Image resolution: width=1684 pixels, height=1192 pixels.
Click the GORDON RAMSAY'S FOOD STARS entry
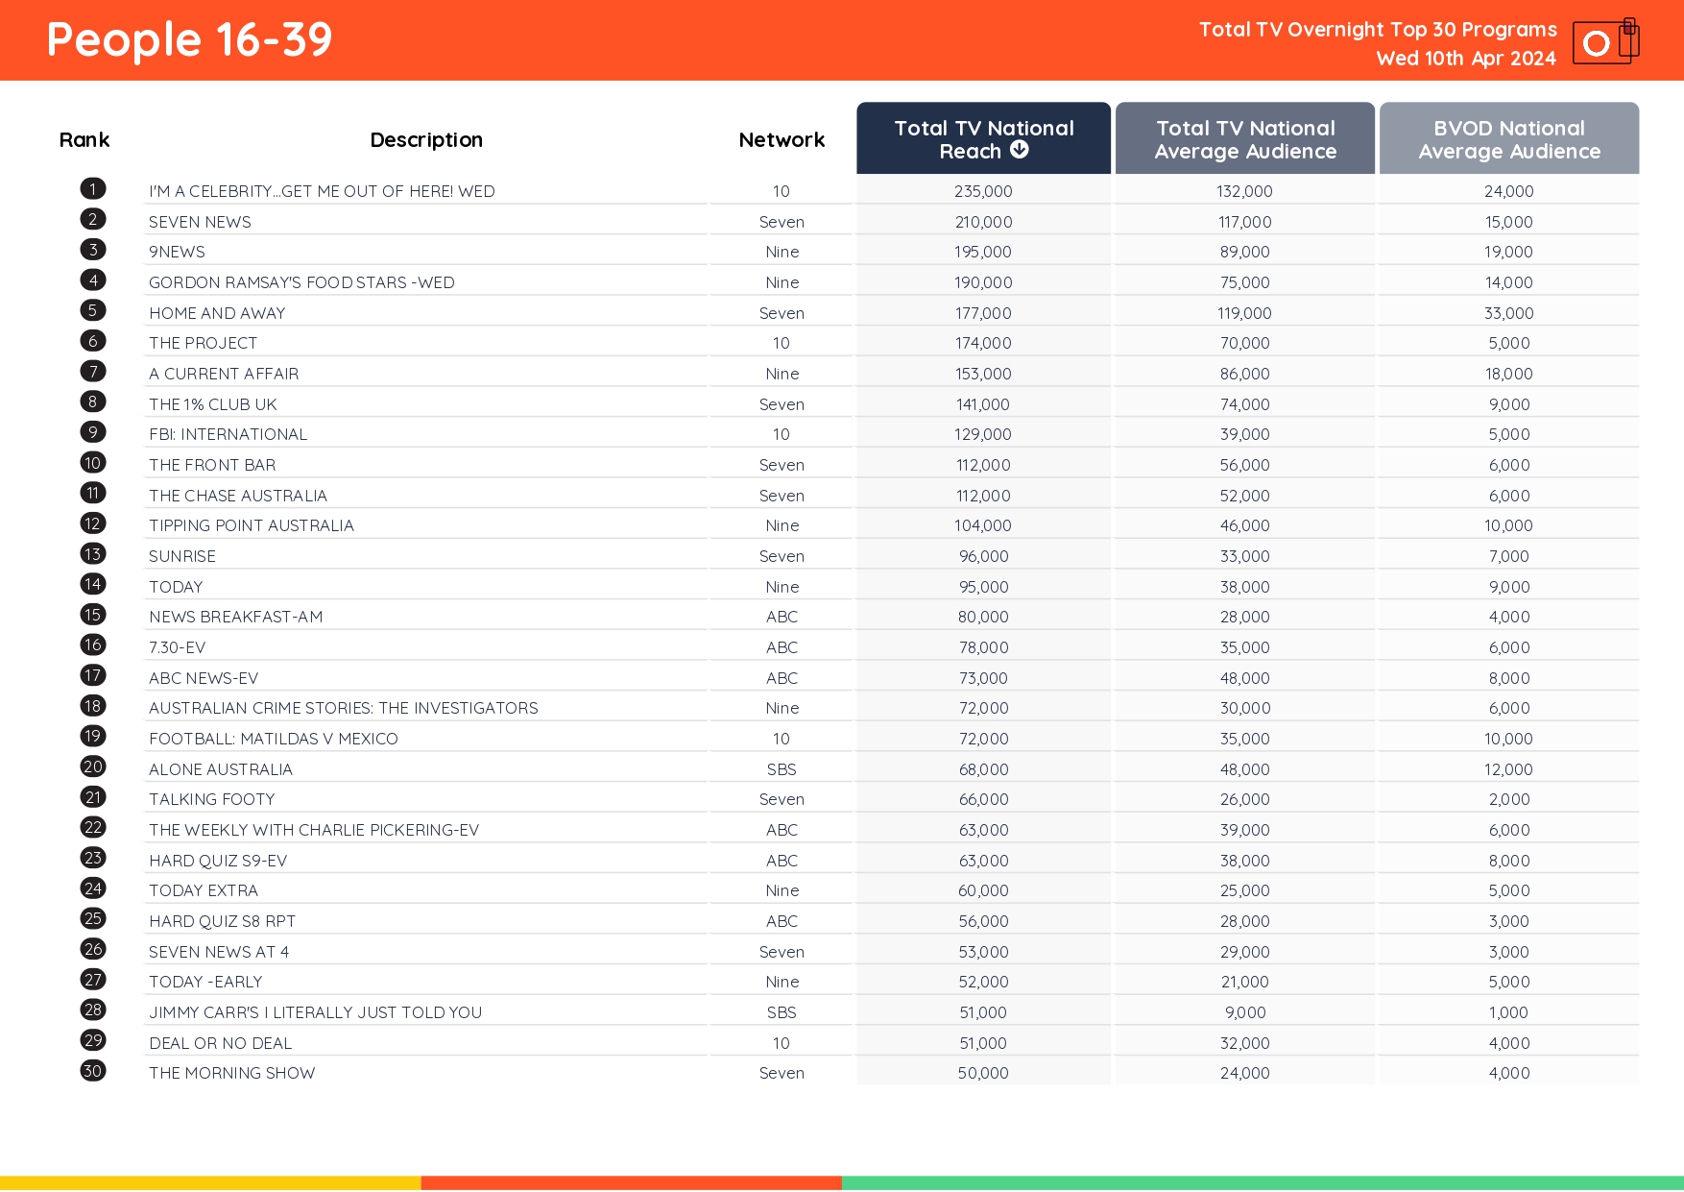(x=302, y=281)
